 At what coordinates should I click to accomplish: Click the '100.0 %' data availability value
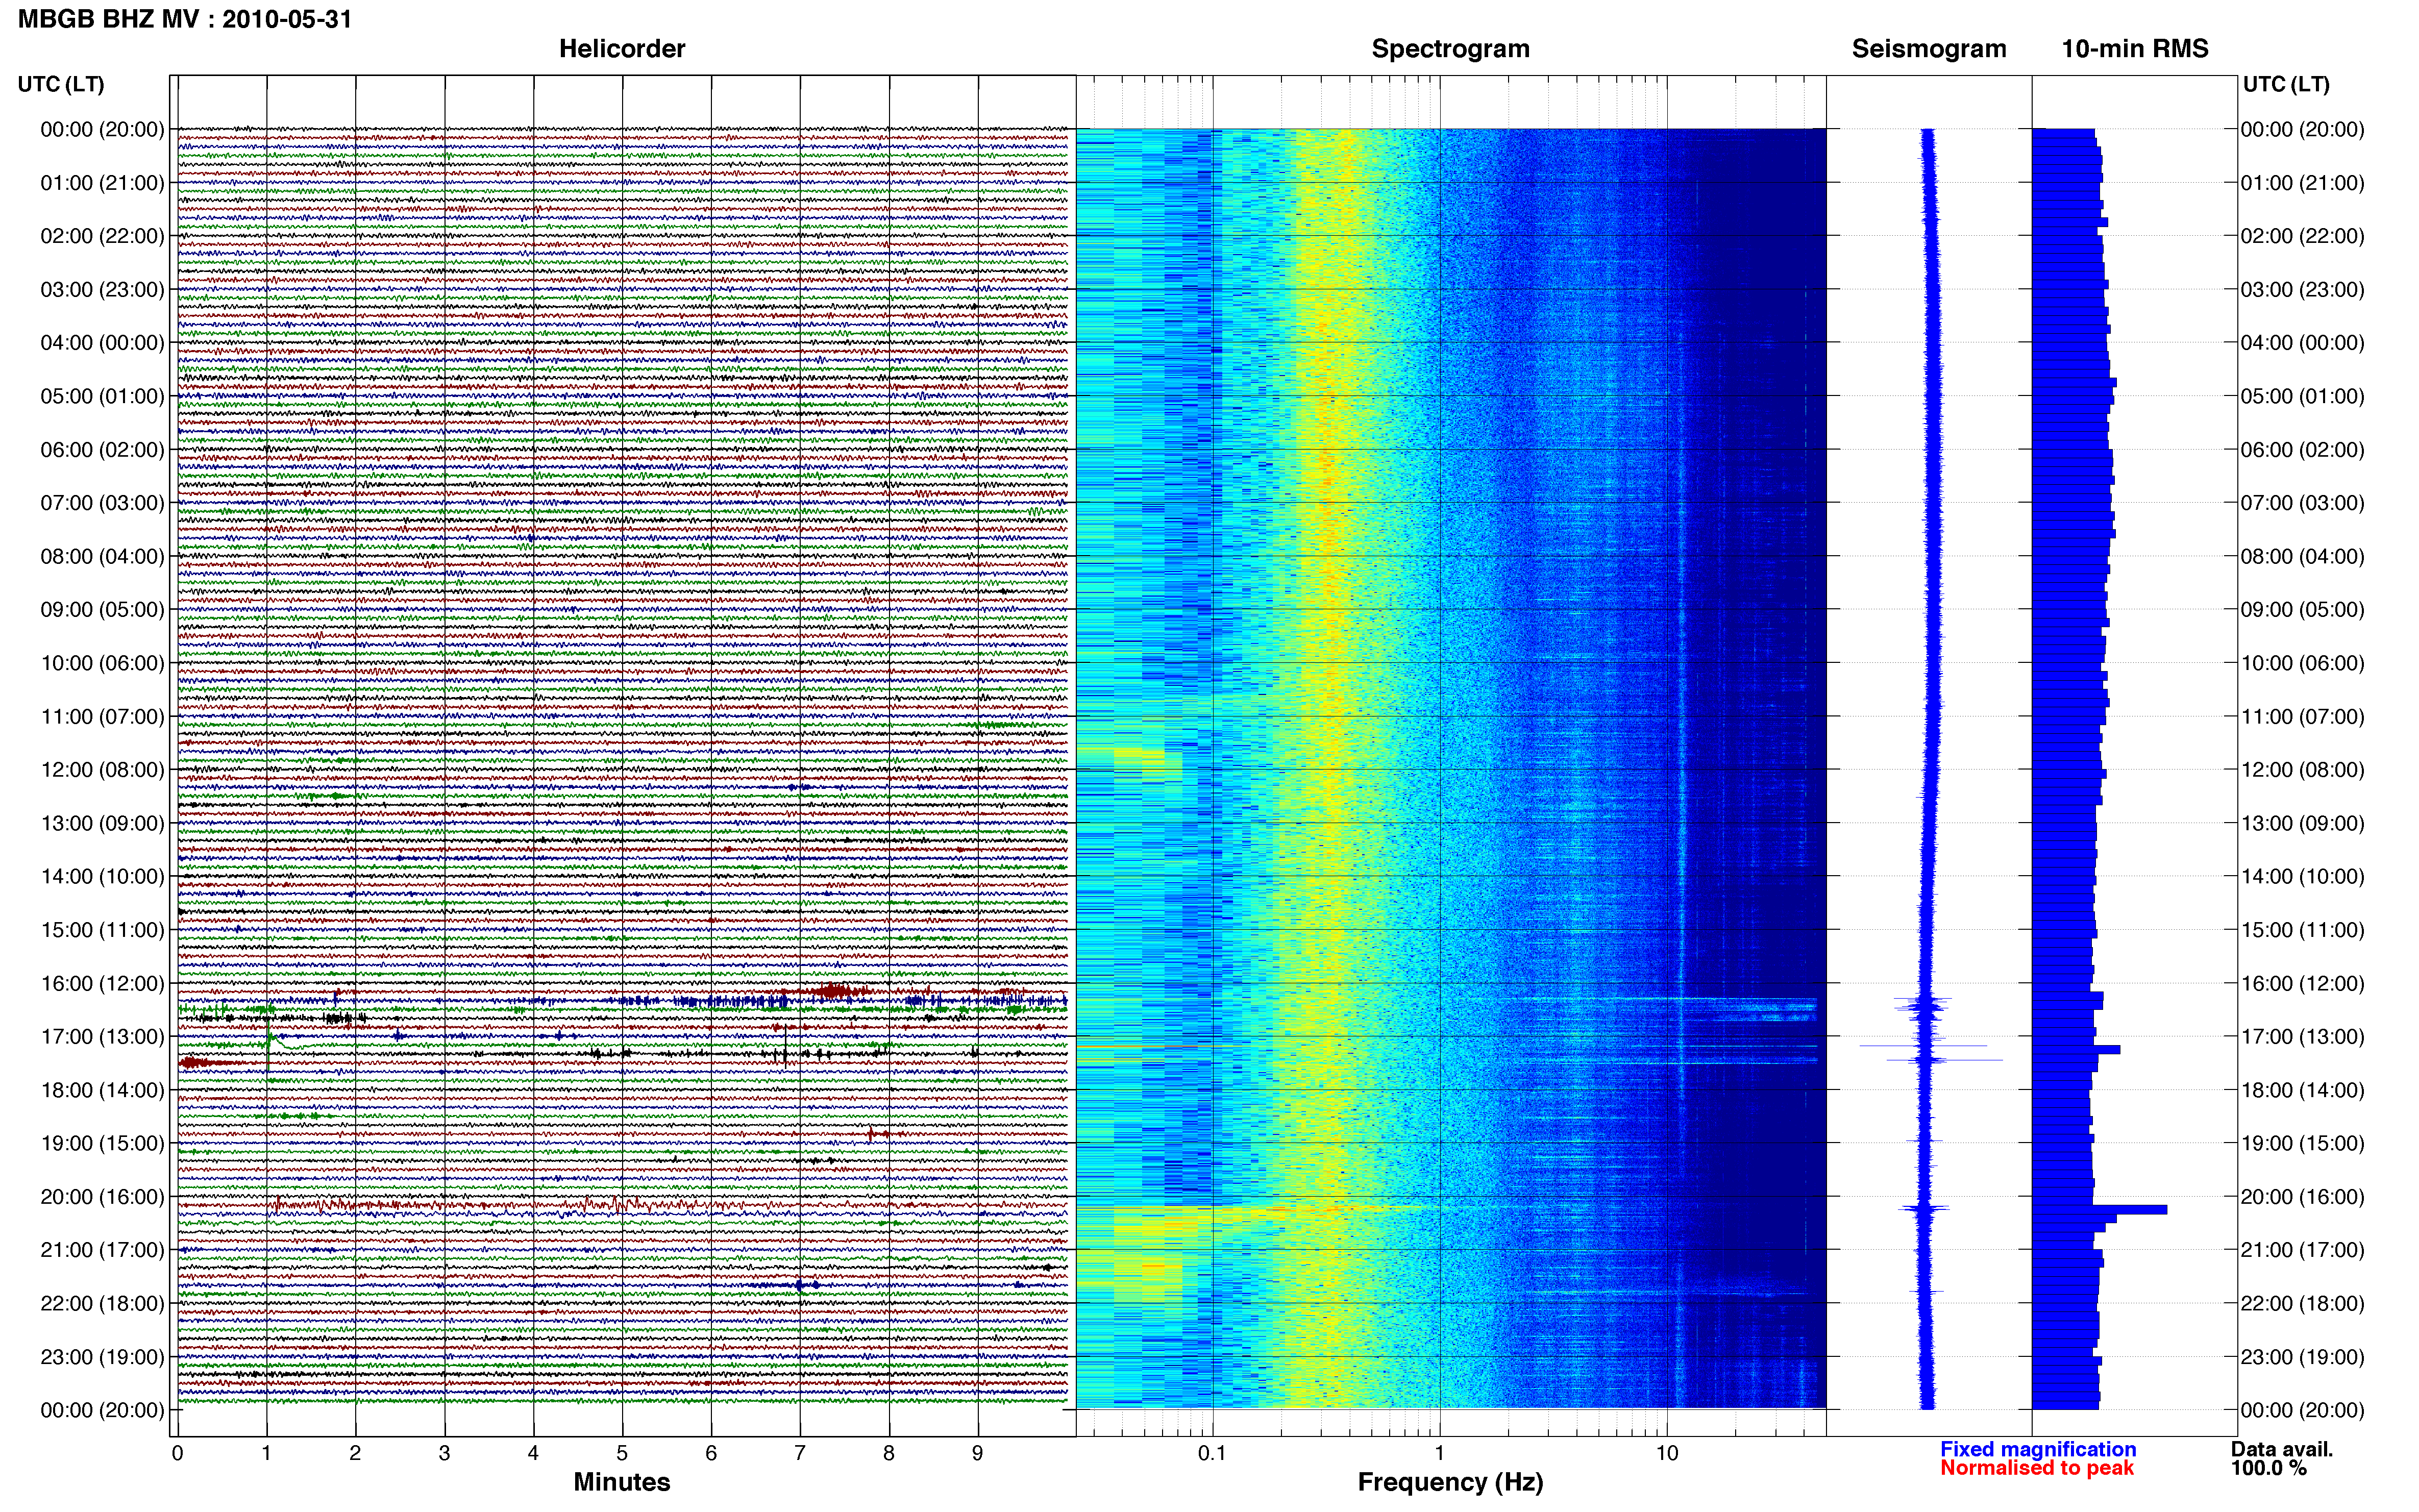click(2269, 1468)
